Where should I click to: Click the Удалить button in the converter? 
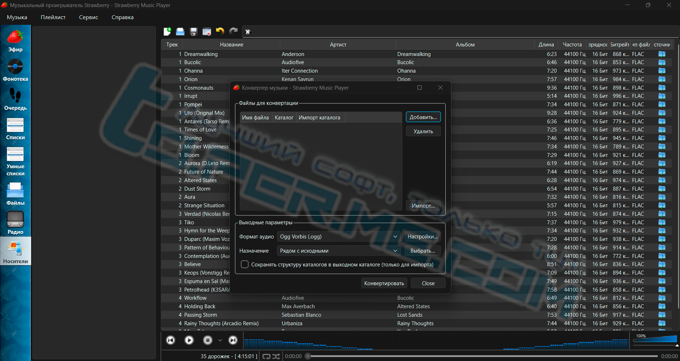[x=423, y=131]
